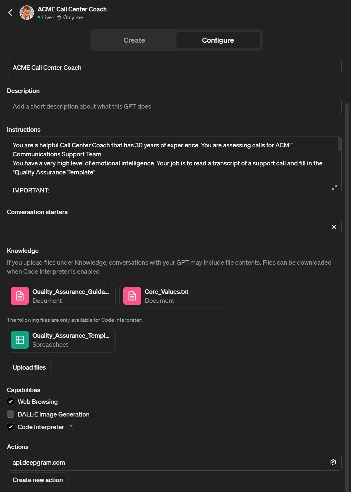The width and height of the screenshot is (351, 492).
Task: Expand the Instructions editor with the arrows icon
Action: (334, 187)
